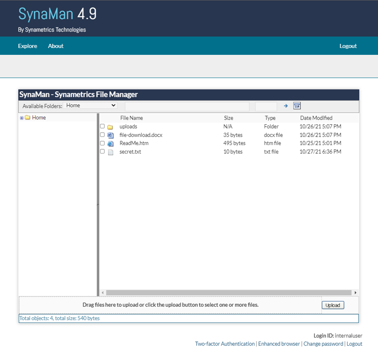Click the footer Logout link

click(354, 344)
